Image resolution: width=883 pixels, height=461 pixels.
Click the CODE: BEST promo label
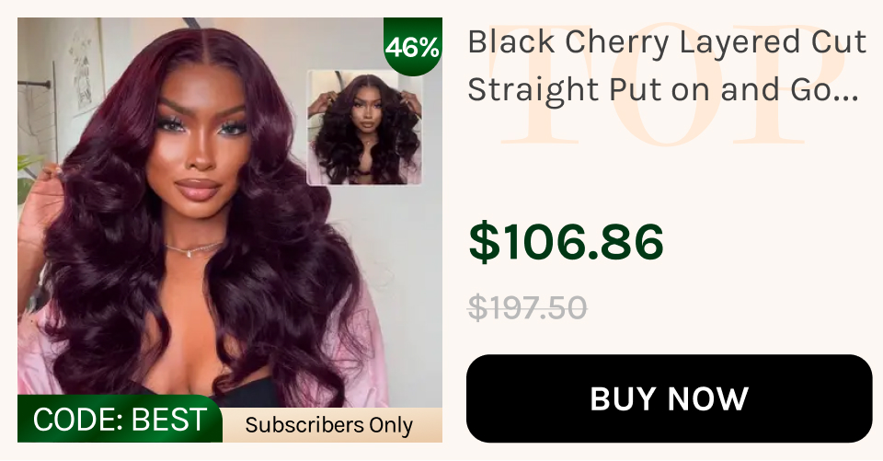coord(120,420)
